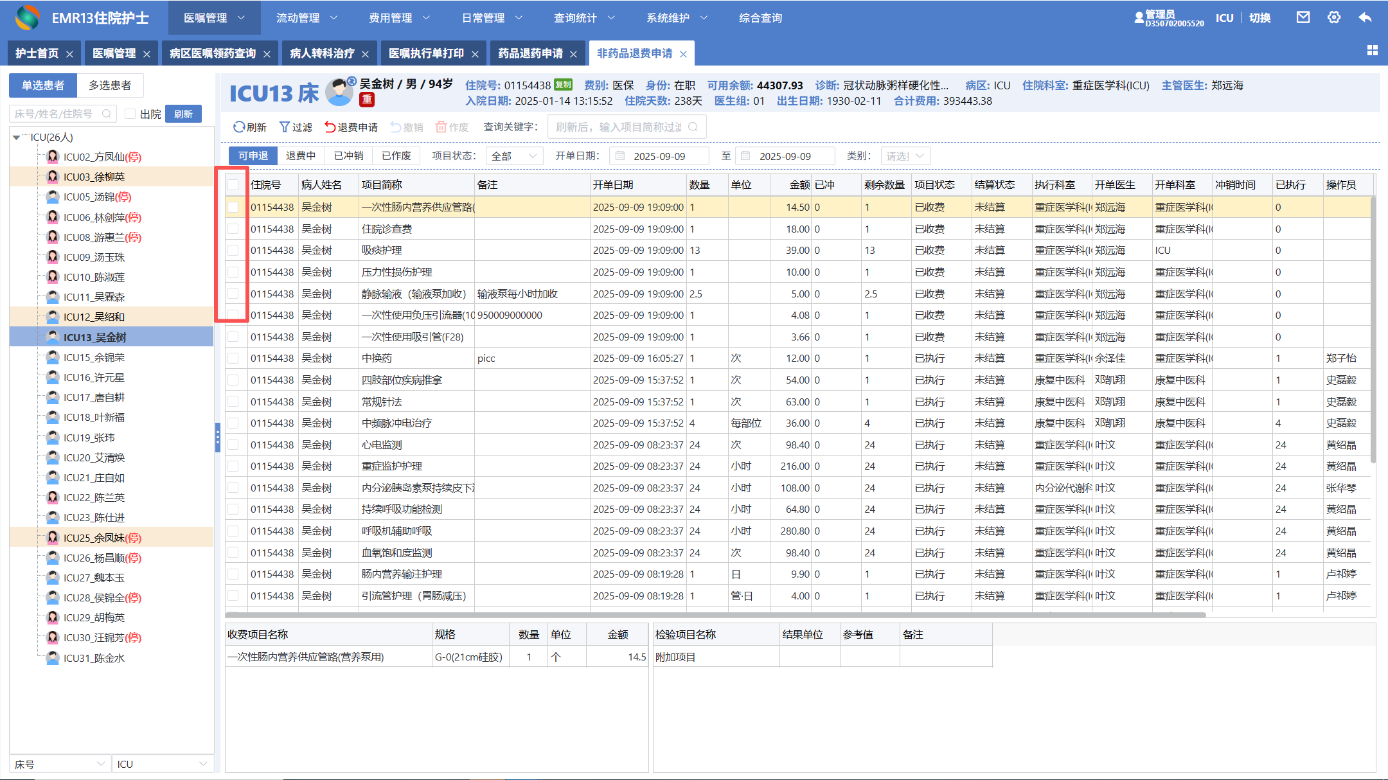Open the 项目状态 全部 dropdown
Screen dimensions: 1388x780
coord(513,156)
